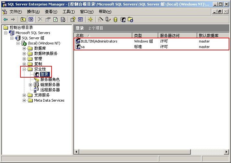Click the 标准 type cell
Screen dimensions: 231x163
[138, 47]
